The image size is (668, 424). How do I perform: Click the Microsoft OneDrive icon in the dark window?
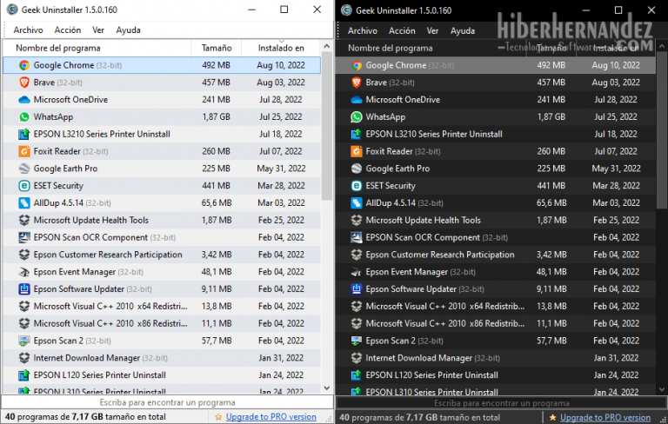pos(357,100)
